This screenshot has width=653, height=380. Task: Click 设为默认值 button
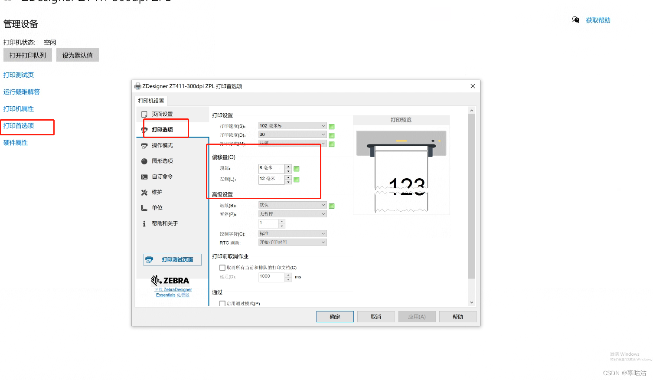pyautogui.click(x=78, y=55)
